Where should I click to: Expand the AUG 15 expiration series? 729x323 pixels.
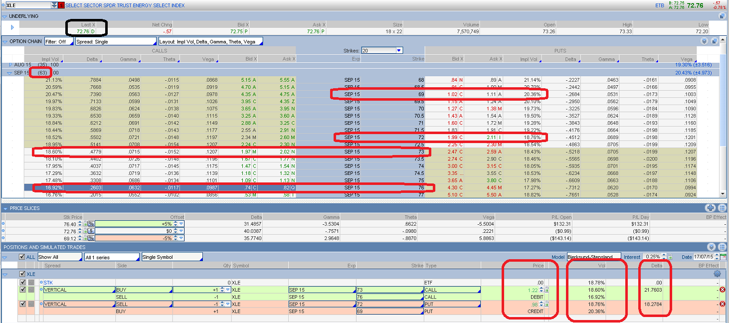coord(11,65)
